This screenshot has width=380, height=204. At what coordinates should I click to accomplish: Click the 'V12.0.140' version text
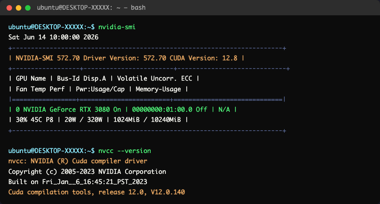(168, 192)
